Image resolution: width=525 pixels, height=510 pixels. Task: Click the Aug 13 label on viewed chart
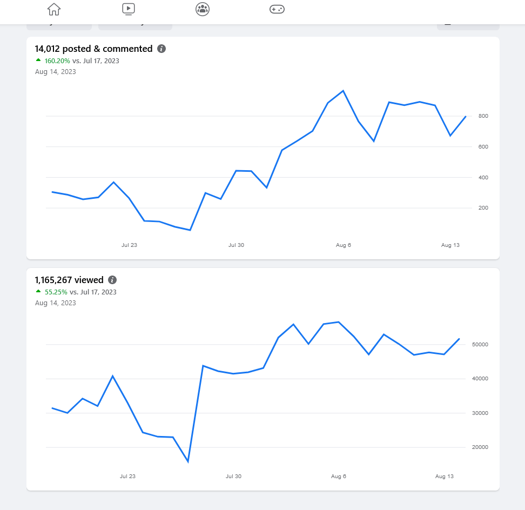(445, 476)
